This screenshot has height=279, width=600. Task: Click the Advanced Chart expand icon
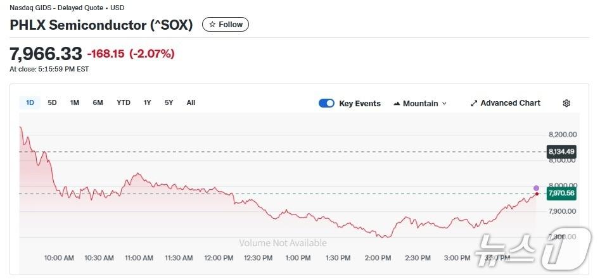click(474, 103)
